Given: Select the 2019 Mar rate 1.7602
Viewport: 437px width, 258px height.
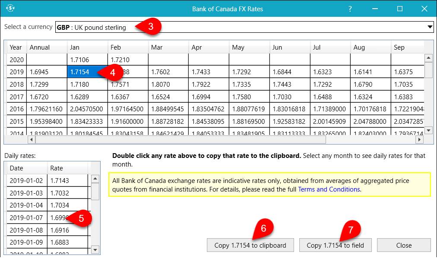Looking at the screenshot, I should (x=168, y=72).
